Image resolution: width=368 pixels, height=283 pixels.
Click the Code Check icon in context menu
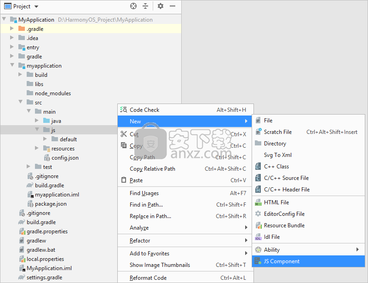(x=123, y=110)
